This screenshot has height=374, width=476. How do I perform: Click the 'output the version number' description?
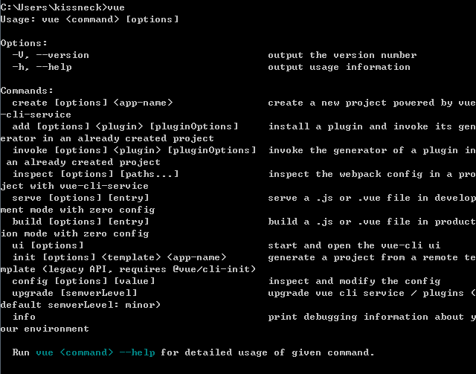click(342, 55)
